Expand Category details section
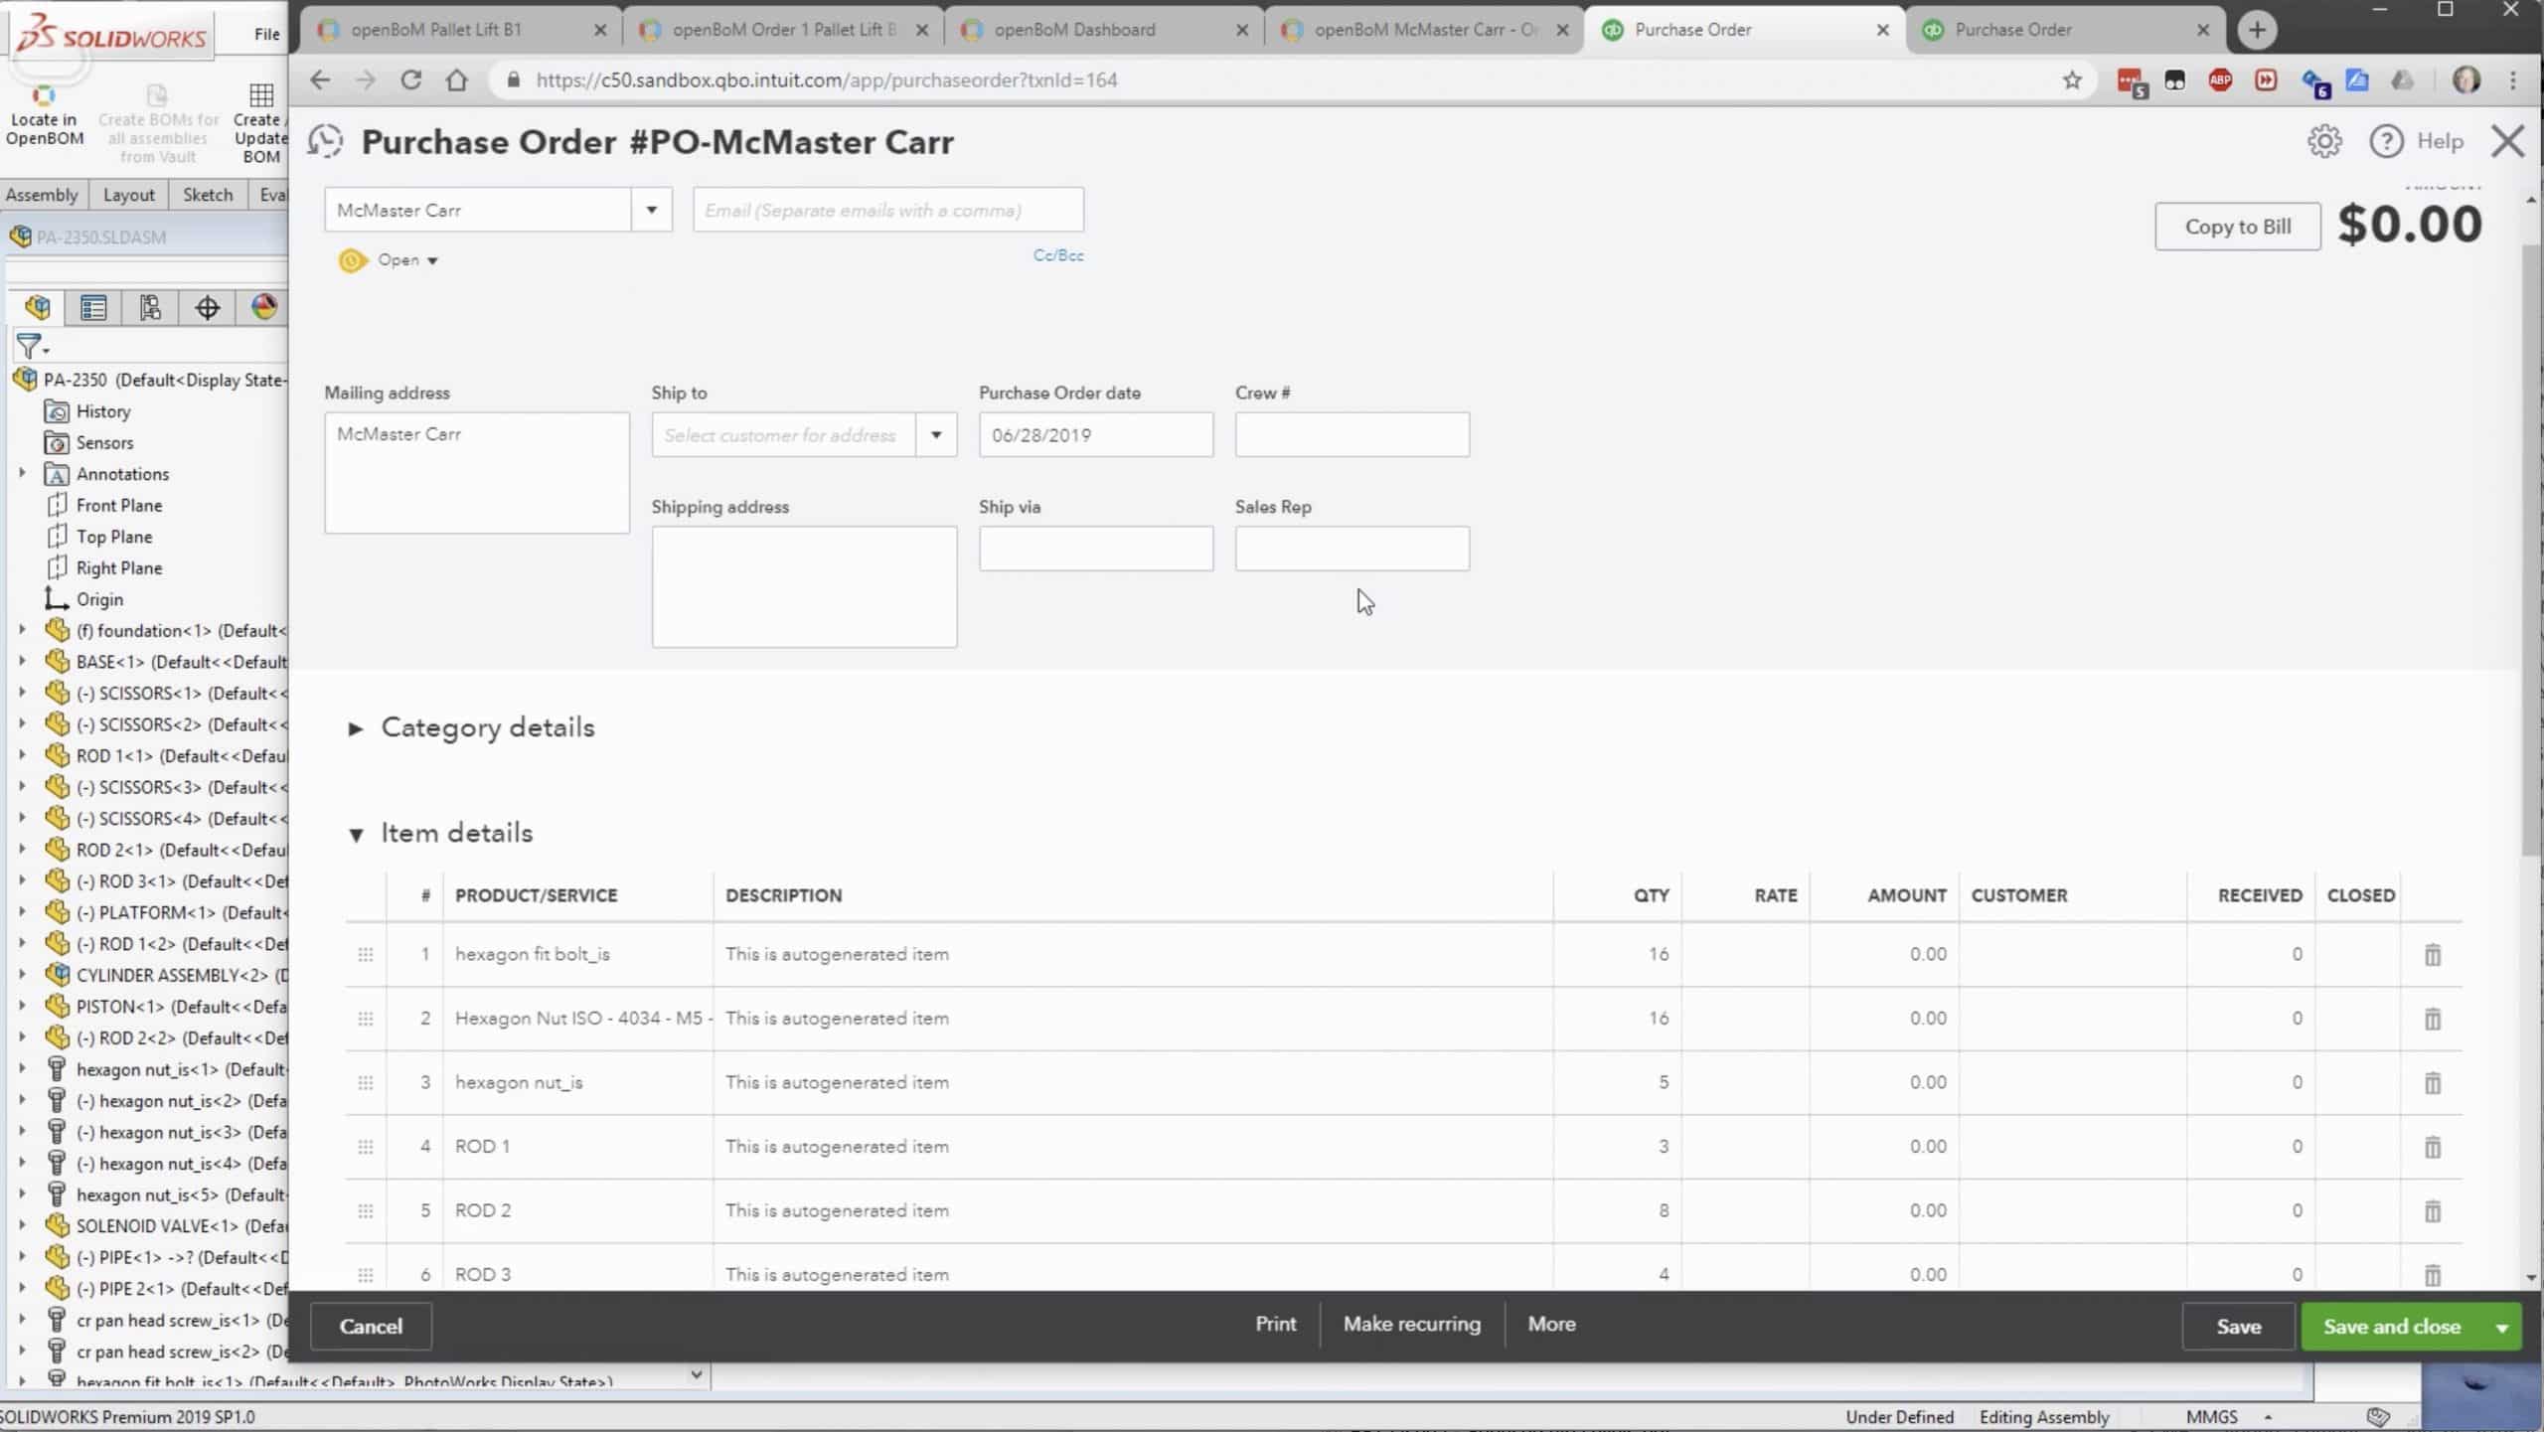This screenshot has height=1432, width=2544. (355, 728)
